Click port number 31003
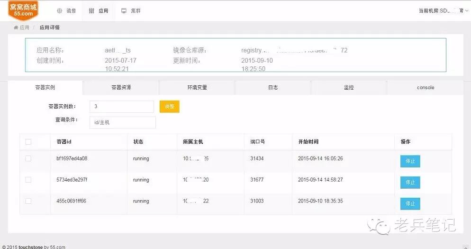 click(x=257, y=201)
